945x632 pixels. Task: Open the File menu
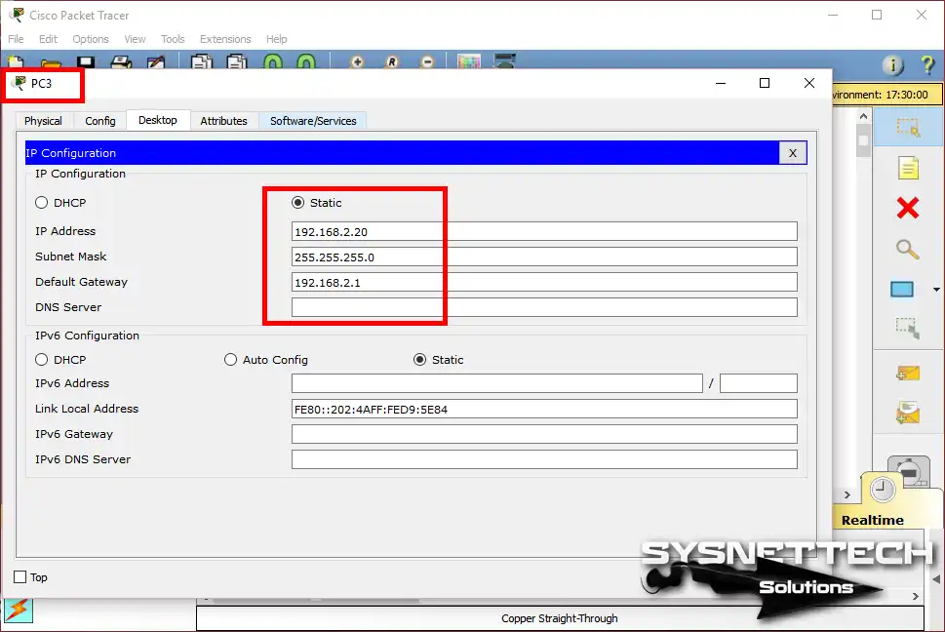16,39
